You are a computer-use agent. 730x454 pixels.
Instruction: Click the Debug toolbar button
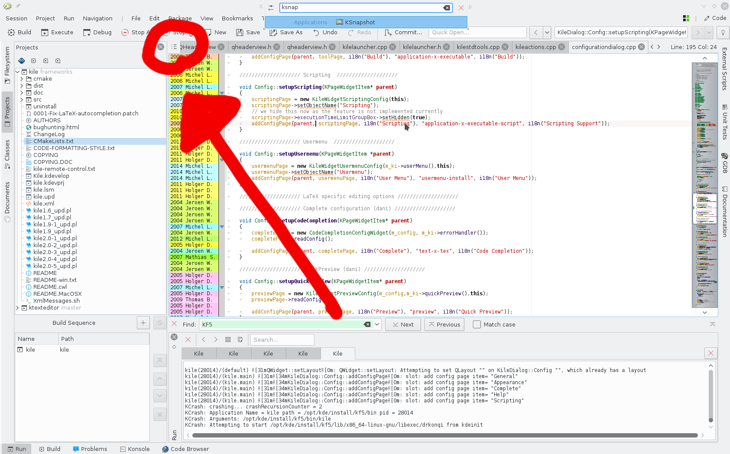coord(97,32)
